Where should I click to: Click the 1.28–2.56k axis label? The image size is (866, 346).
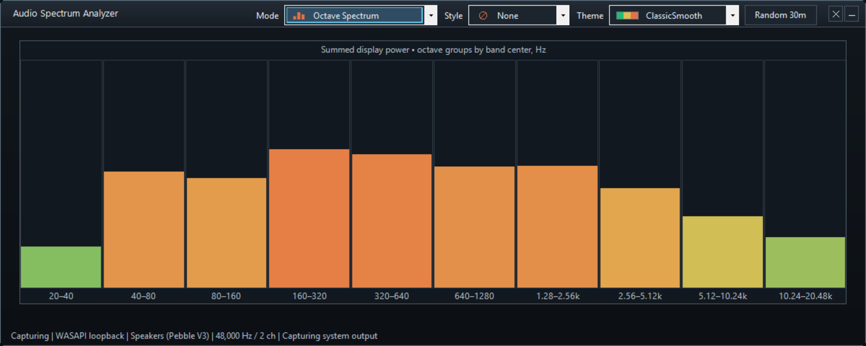[558, 296]
